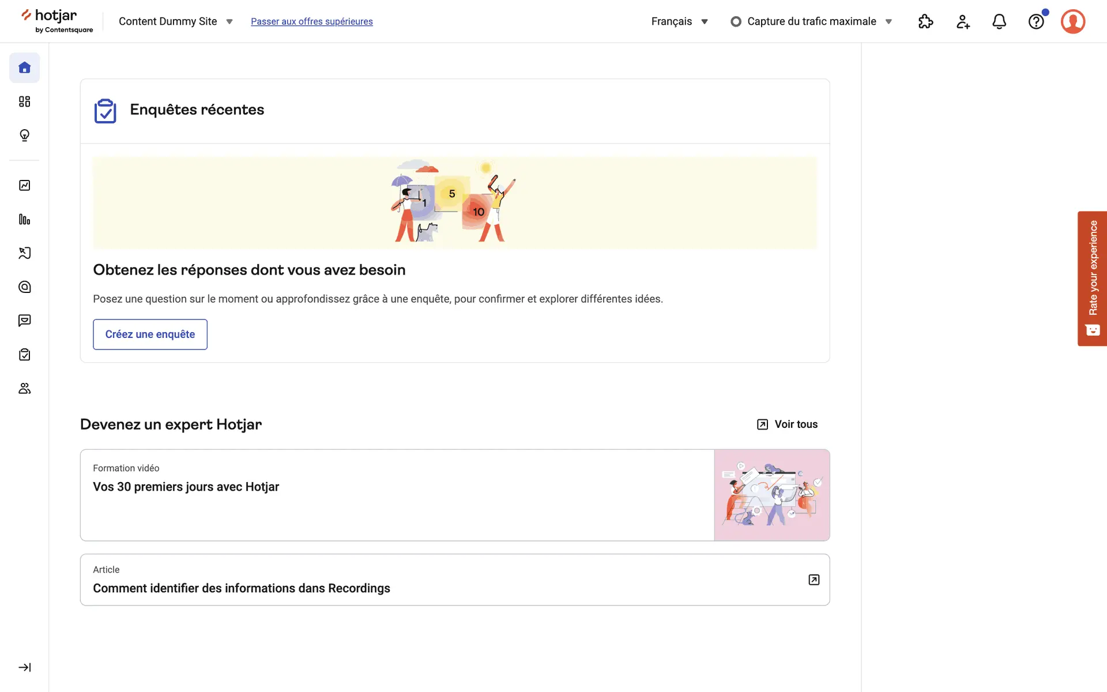Open the Rate your experience side tab
Image resolution: width=1107 pixels, height=692 pixels.
[x=1092, y=278]
